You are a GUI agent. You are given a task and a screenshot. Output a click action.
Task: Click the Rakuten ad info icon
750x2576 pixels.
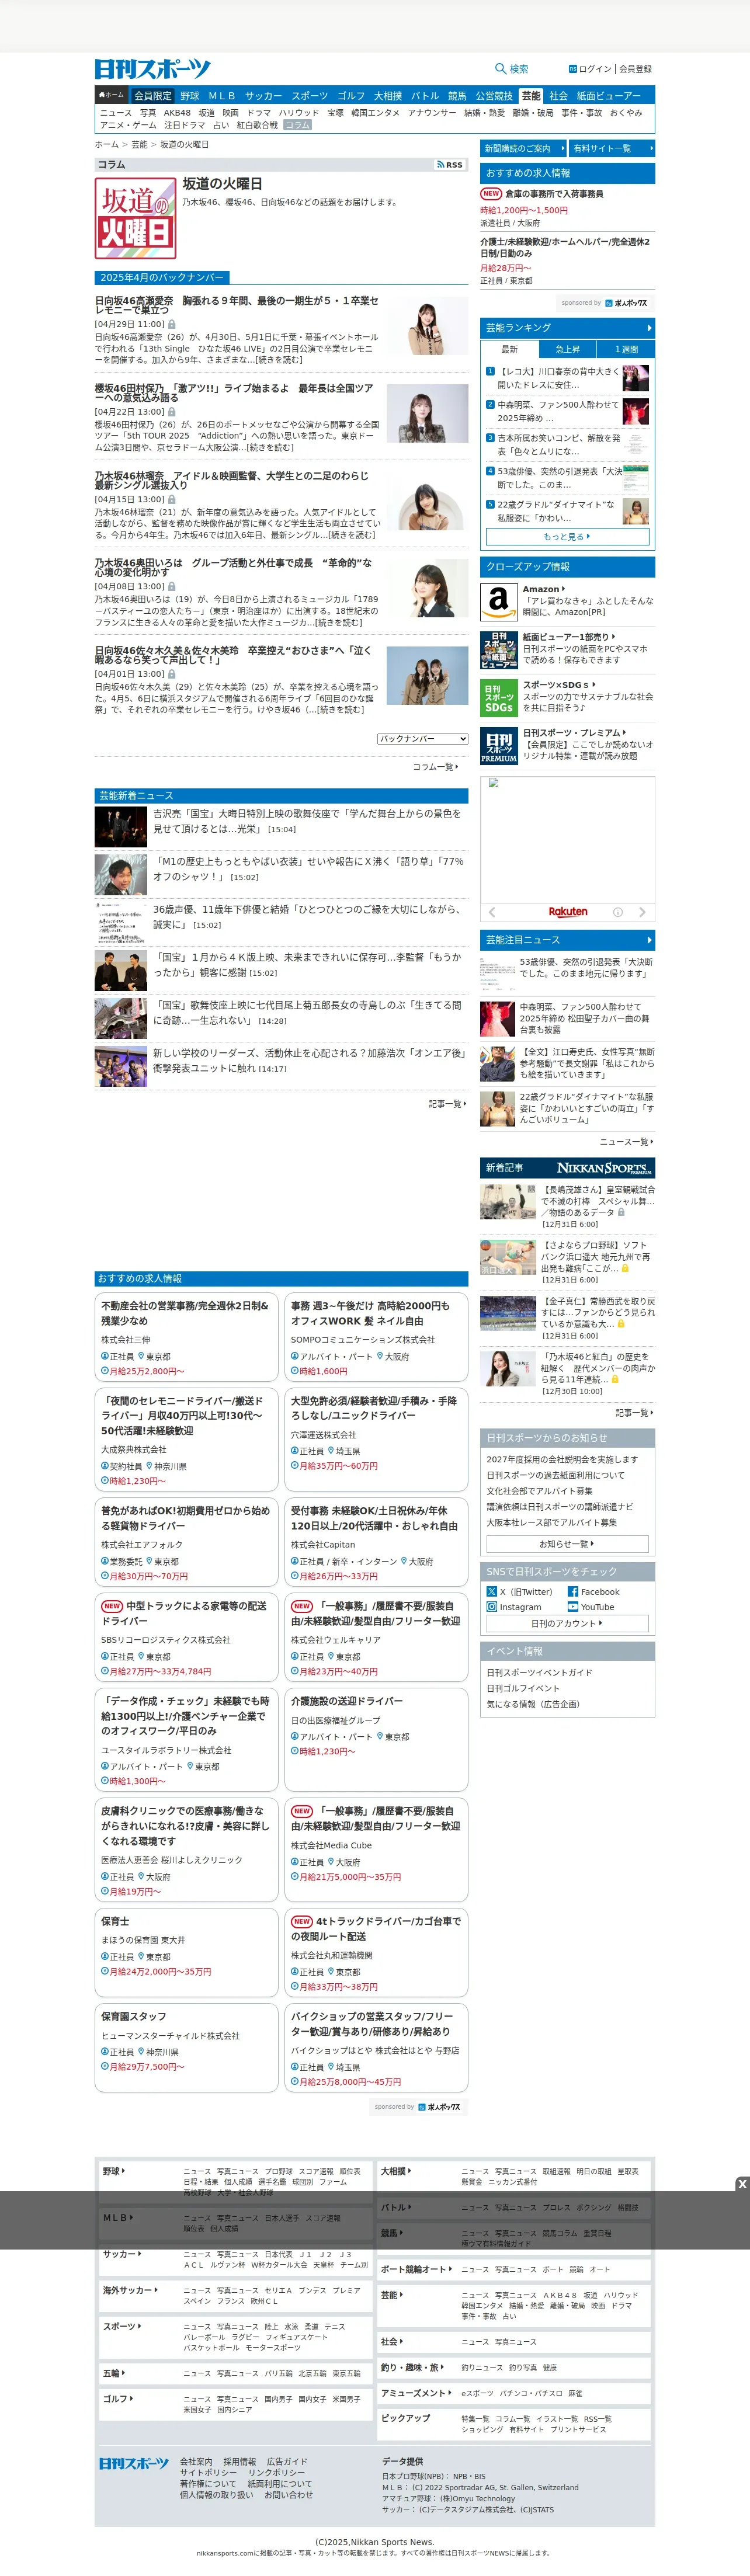[x=618, y=912]
